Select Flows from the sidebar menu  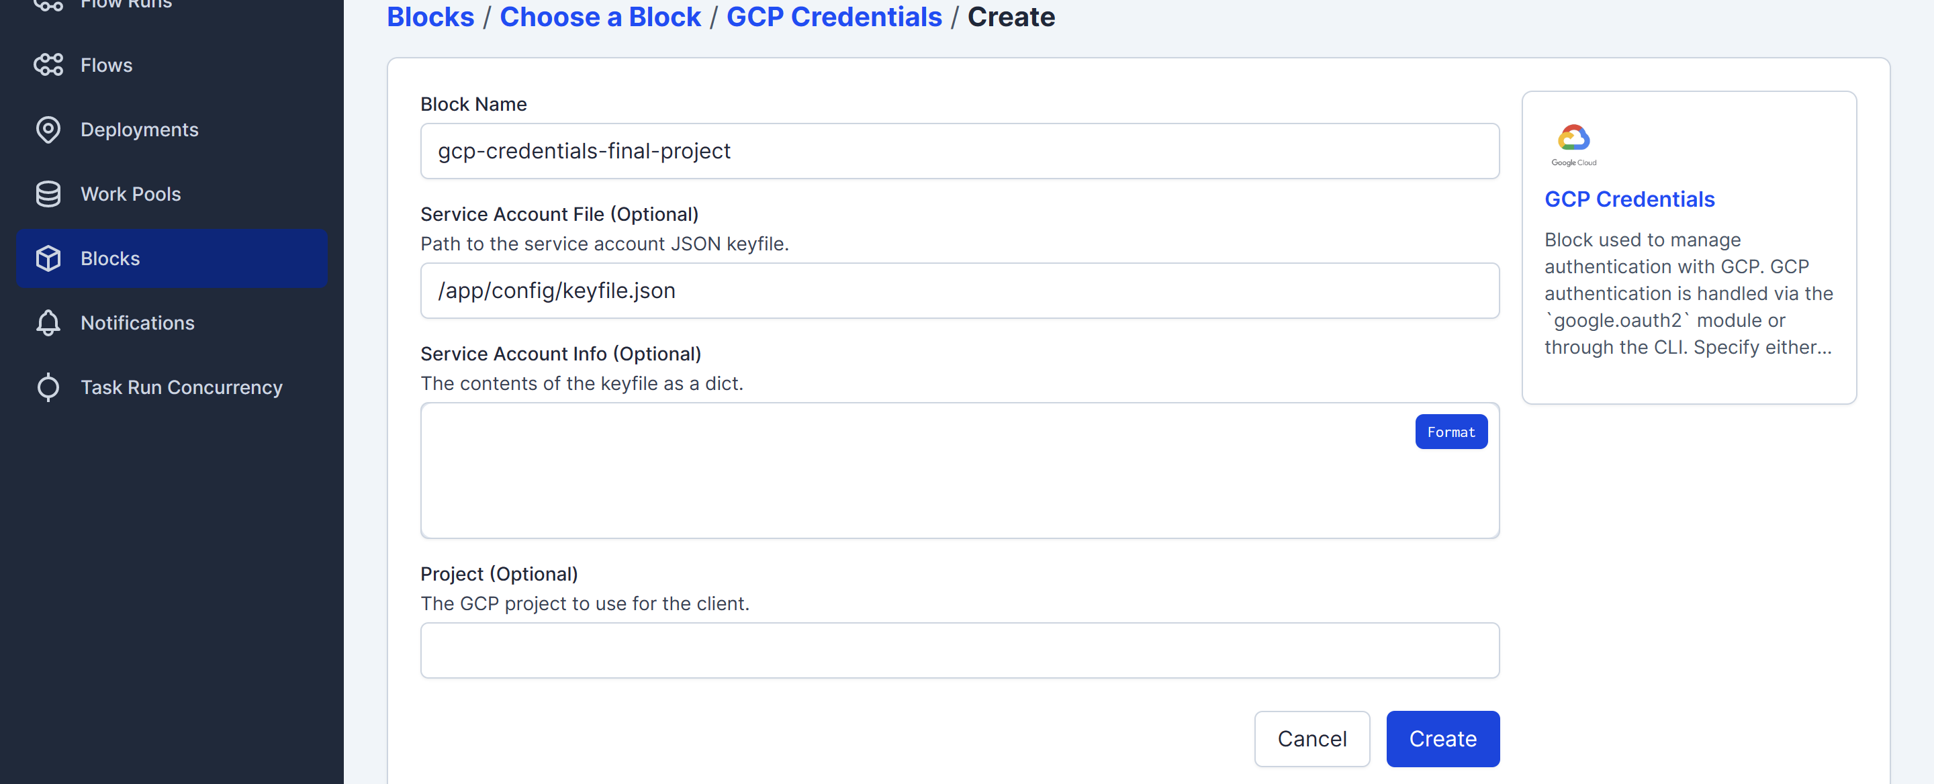tap(106, 64)
